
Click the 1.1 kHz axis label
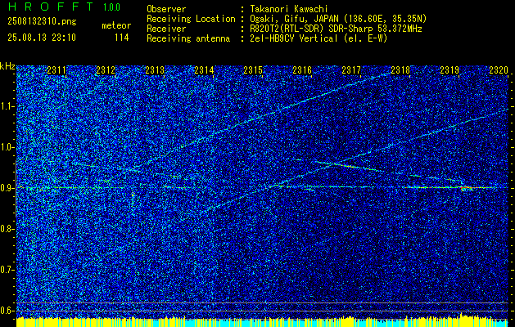coord(7,106)
